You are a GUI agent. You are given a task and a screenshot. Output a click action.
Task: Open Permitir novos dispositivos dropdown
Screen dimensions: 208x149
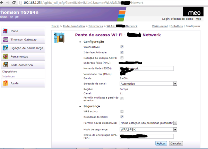click(148, 123)
